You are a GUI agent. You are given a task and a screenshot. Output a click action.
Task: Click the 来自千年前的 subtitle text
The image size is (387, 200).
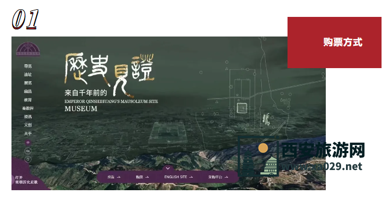pos(86,93)
